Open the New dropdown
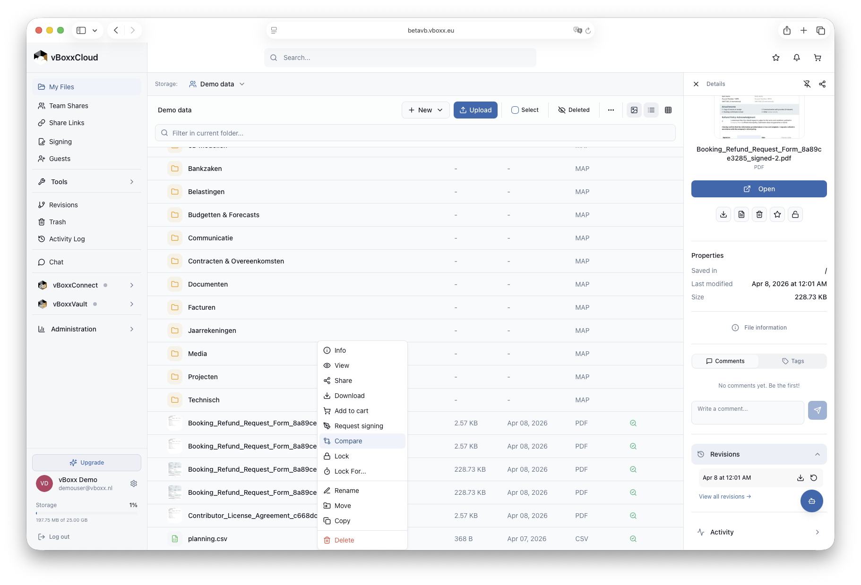The height and width of the screenshot is (585, 861). pyautogui.click(x=425, y=110)
